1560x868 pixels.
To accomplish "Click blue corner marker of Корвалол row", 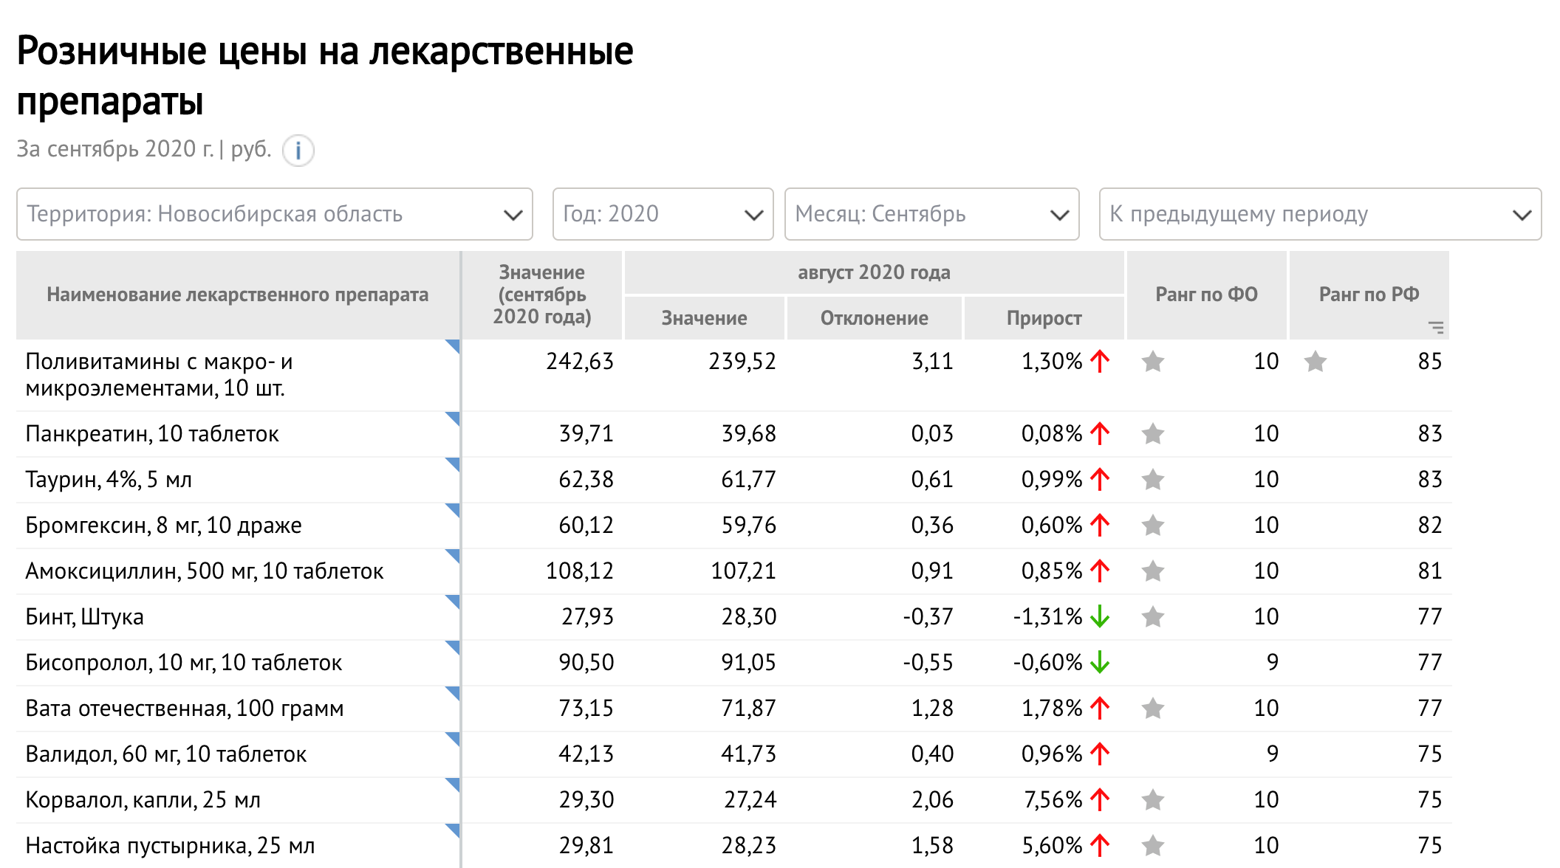I will pyautogui.click(x=454, y=784).
